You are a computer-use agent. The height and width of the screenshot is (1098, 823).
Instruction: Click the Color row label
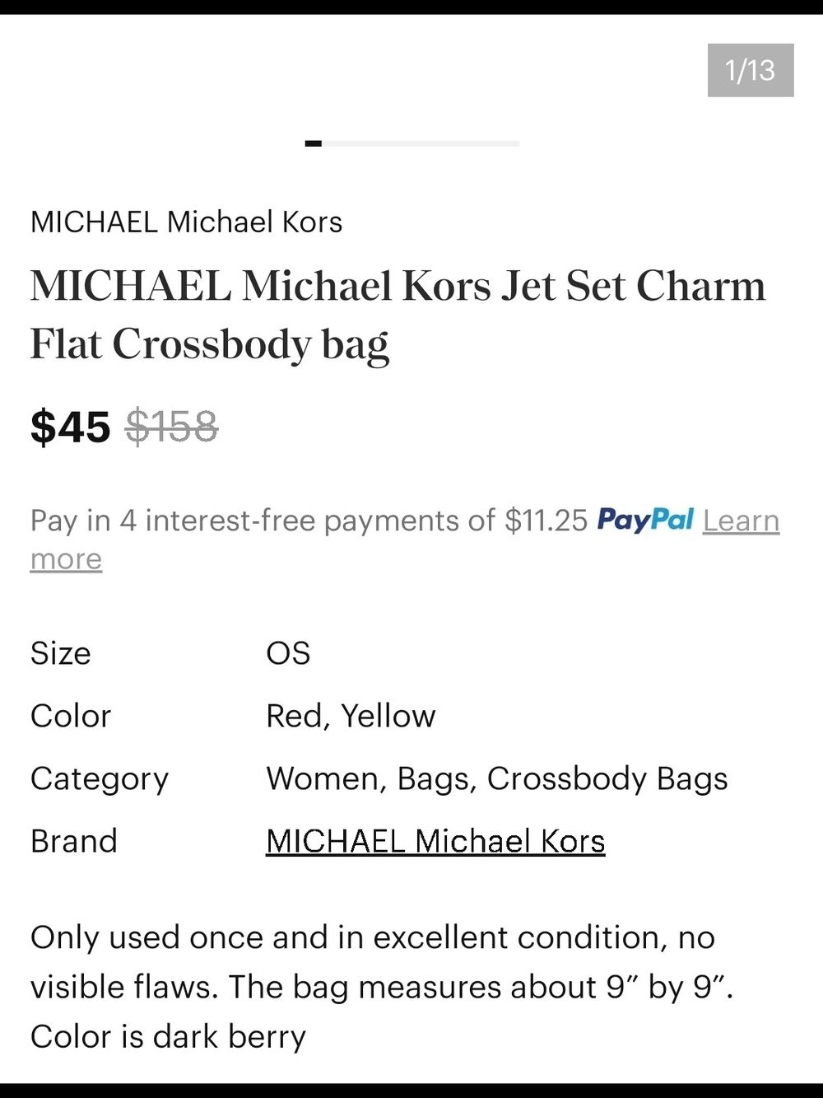71,716
